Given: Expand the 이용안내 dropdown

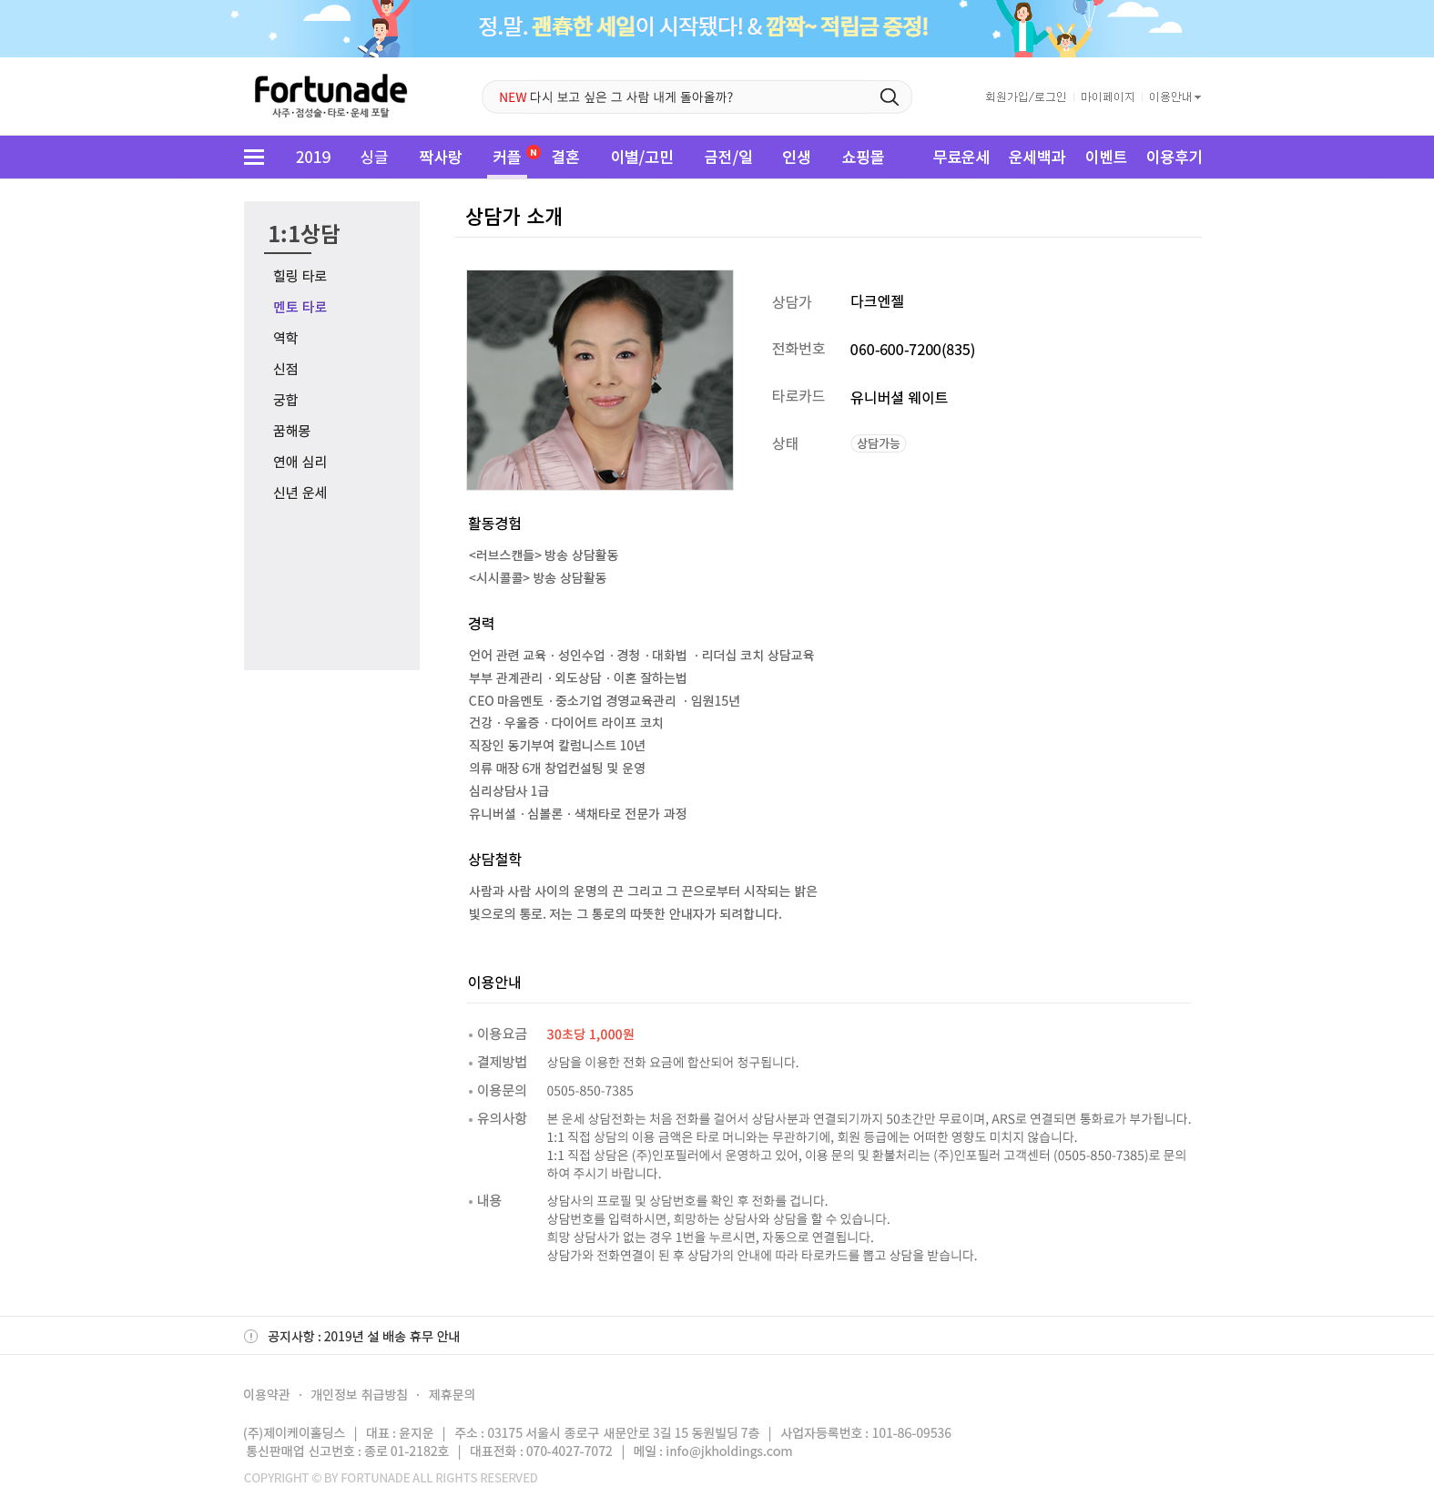Looking at the screenshot, I should point(1175,97).
